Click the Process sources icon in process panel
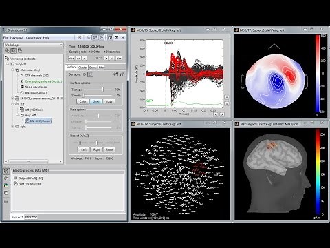The width and height of the screenshot is (330, 248). [x=6, y=178]
